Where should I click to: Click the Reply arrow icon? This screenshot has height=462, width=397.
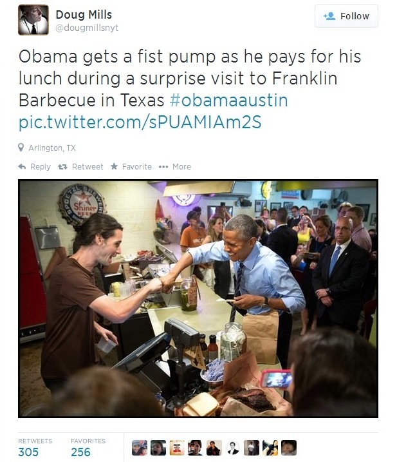click(22, 166)
